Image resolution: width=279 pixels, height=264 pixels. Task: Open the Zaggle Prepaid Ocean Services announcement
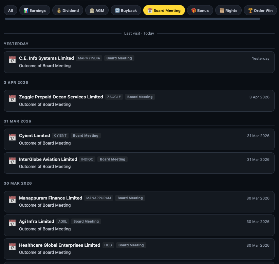[x=139, y=100]
